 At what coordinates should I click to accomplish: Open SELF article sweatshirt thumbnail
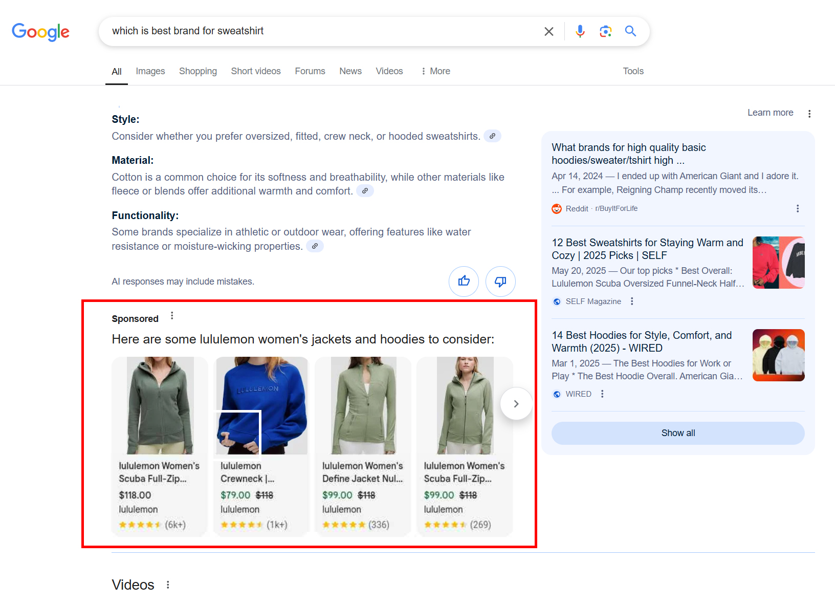pos(779,263)
